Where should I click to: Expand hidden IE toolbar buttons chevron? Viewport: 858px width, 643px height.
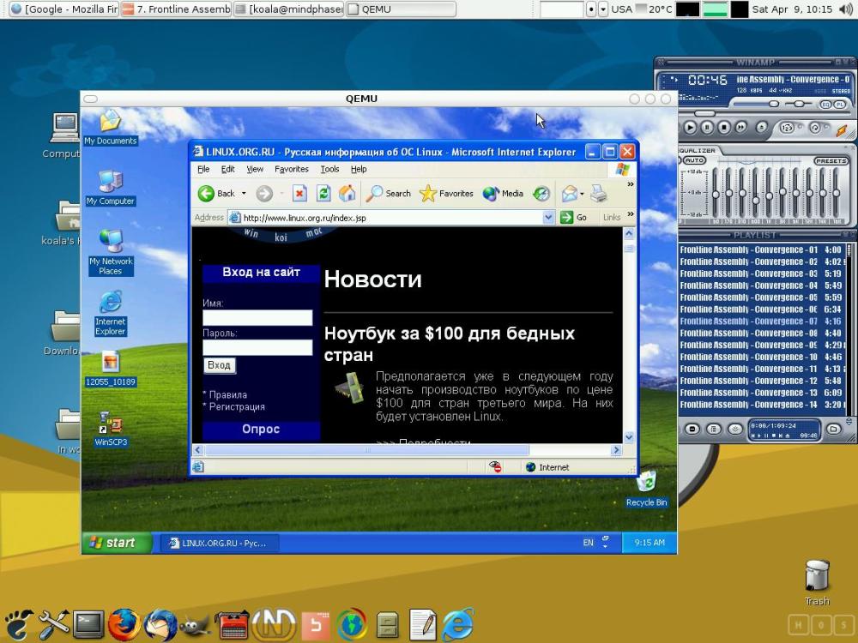631,185
